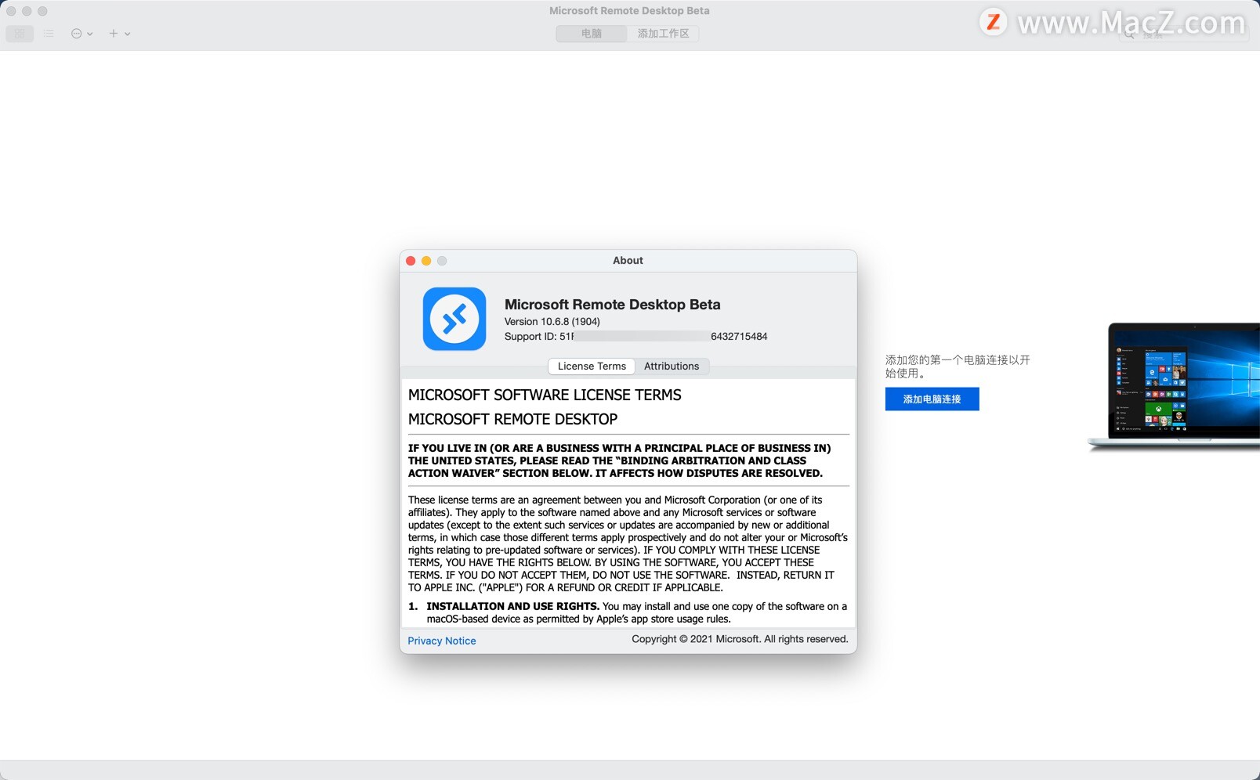Click the MICROSOFT REMOTE DESKTOP license heading
Image resolution: width=1260 pixels, height=780 pixels.
[512, 420]
